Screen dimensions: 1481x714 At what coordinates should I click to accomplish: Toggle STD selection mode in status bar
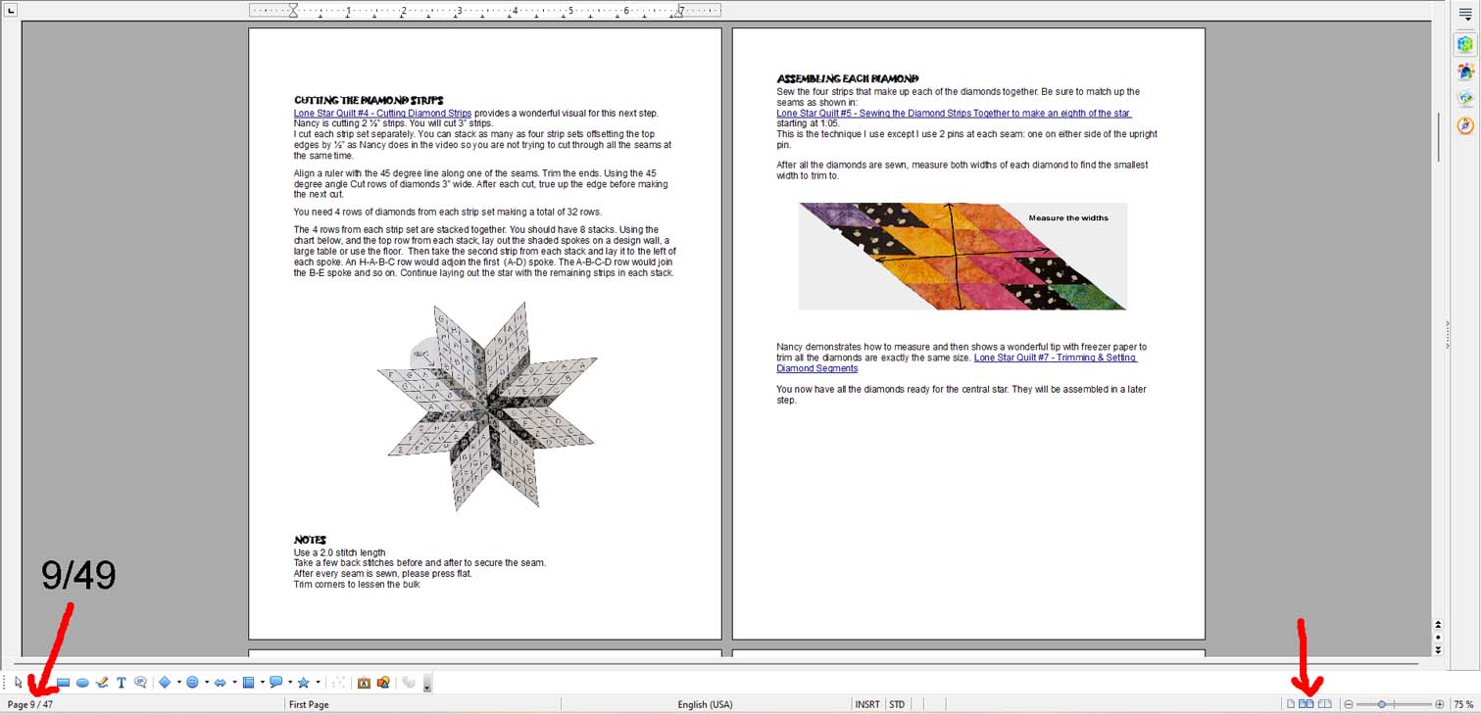click(897, 704)
